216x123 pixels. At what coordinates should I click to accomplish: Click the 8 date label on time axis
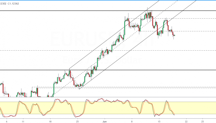(x=132, y=122)
